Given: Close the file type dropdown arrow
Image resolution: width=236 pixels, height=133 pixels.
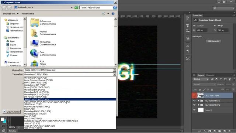Looking at the screenshot, I should tap(114, 74).
